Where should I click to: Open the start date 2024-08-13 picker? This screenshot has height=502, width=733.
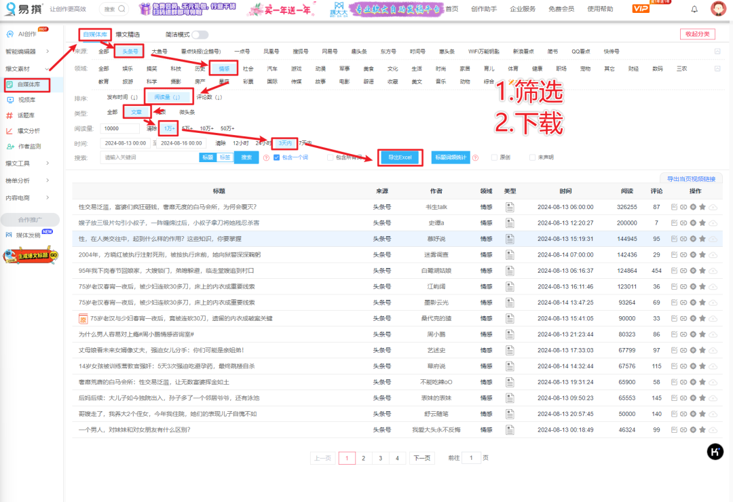[126, 143]
